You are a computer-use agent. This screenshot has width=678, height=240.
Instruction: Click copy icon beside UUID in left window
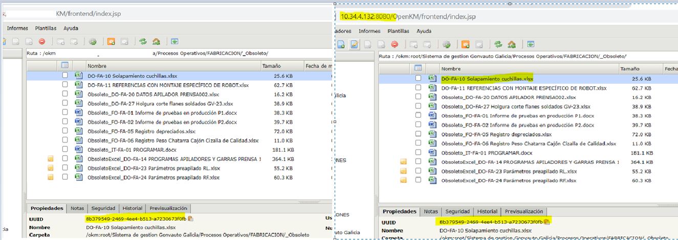190,219
